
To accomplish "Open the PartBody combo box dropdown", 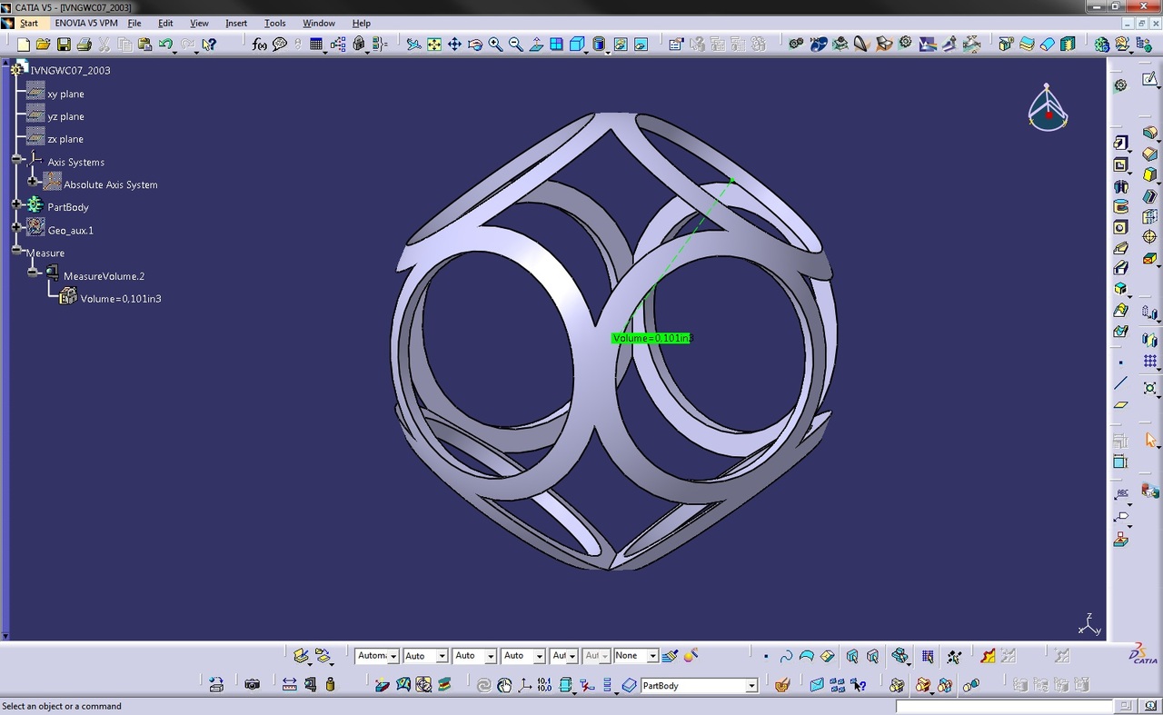I will click(x=751, y=686).
